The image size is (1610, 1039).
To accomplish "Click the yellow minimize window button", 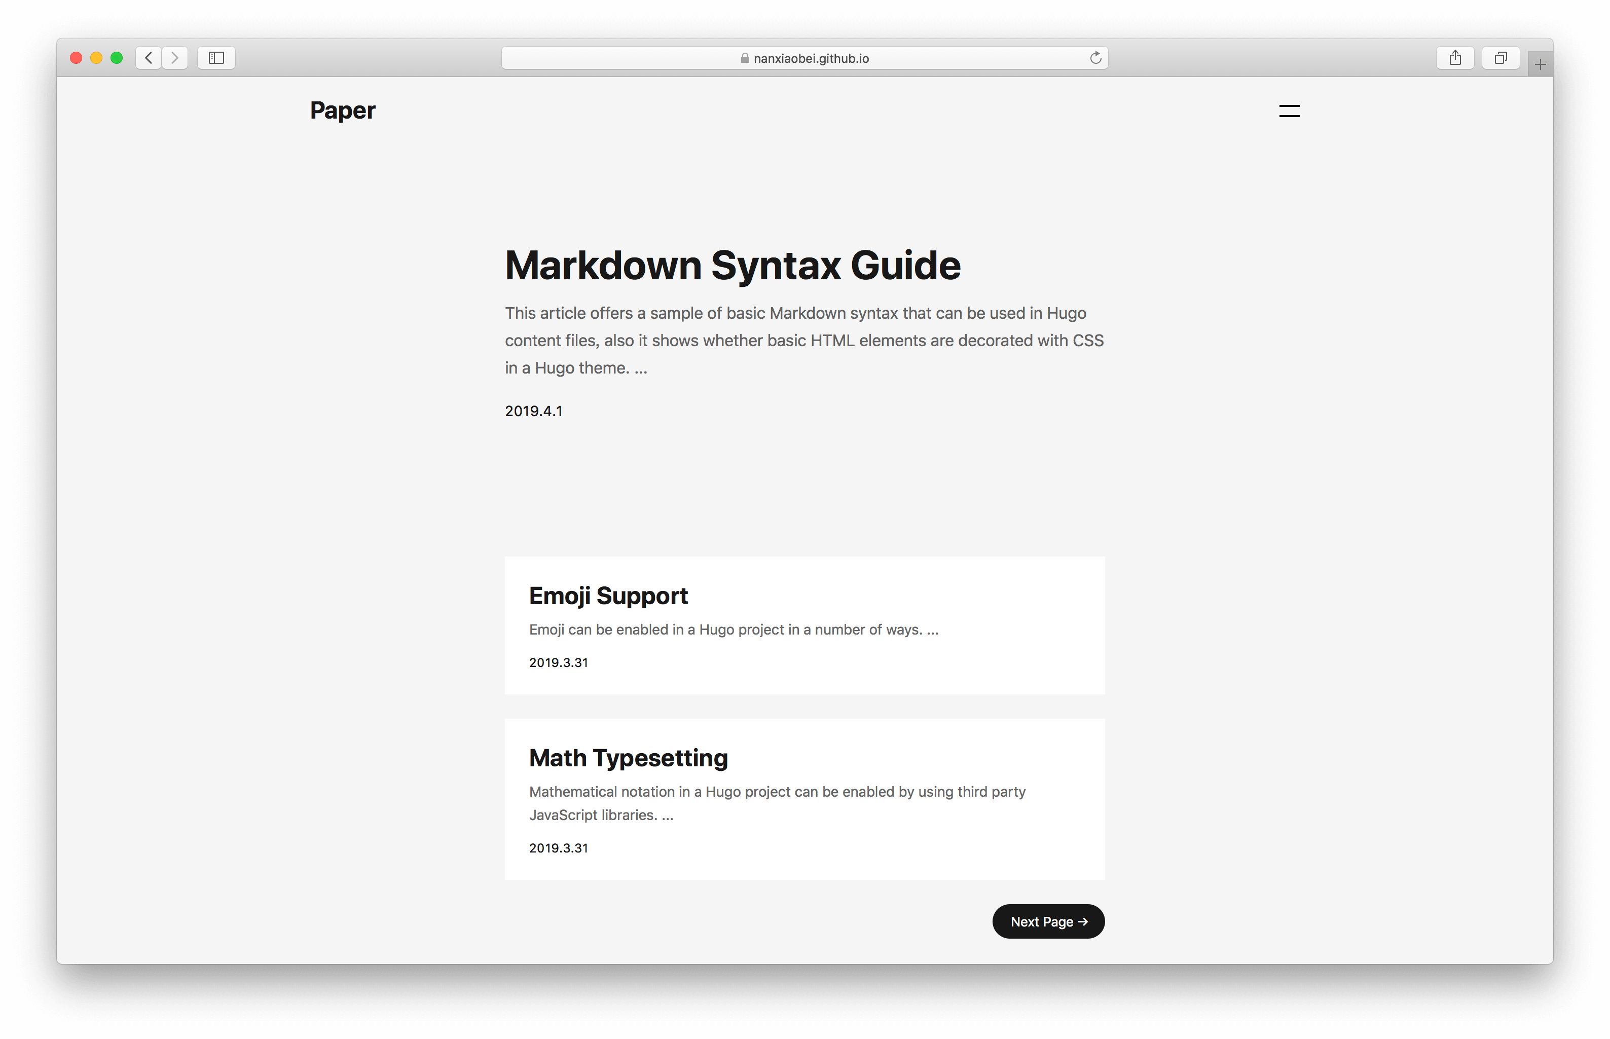I will tap(96, 58).
